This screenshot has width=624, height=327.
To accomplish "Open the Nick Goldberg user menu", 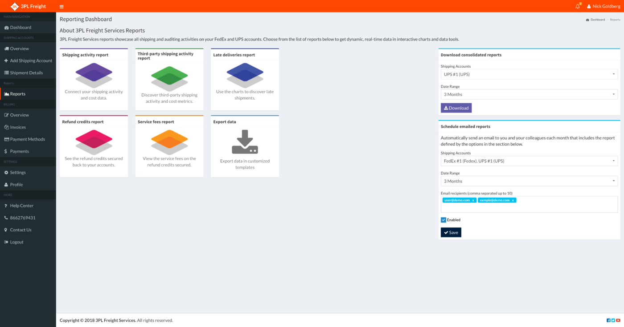I will click(x=603, y=6).
